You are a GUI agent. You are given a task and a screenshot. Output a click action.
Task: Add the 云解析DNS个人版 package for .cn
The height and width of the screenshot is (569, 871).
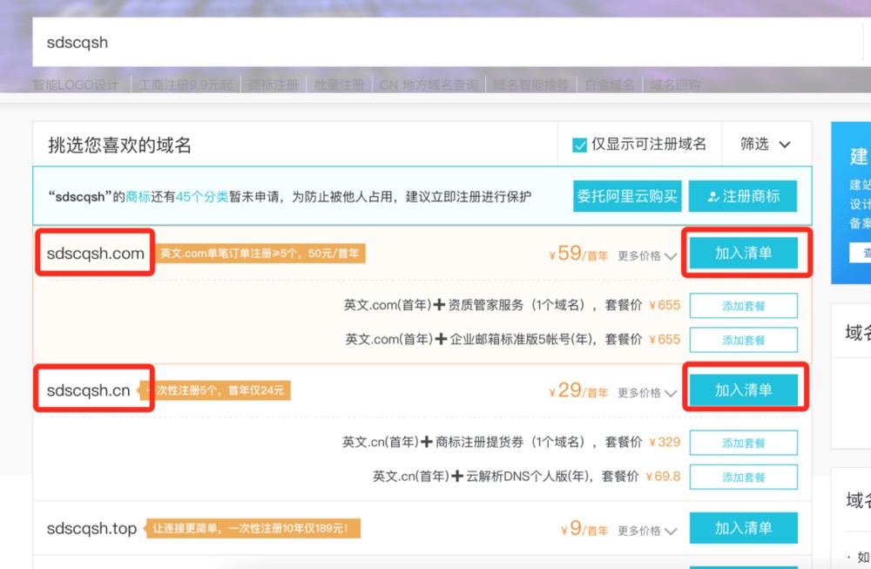pos(743,477)
